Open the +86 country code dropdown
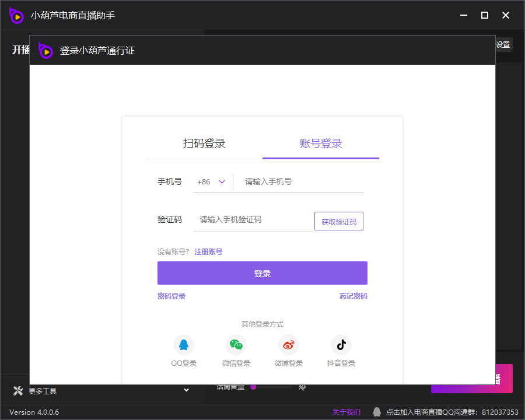 (x=212, y=182)
